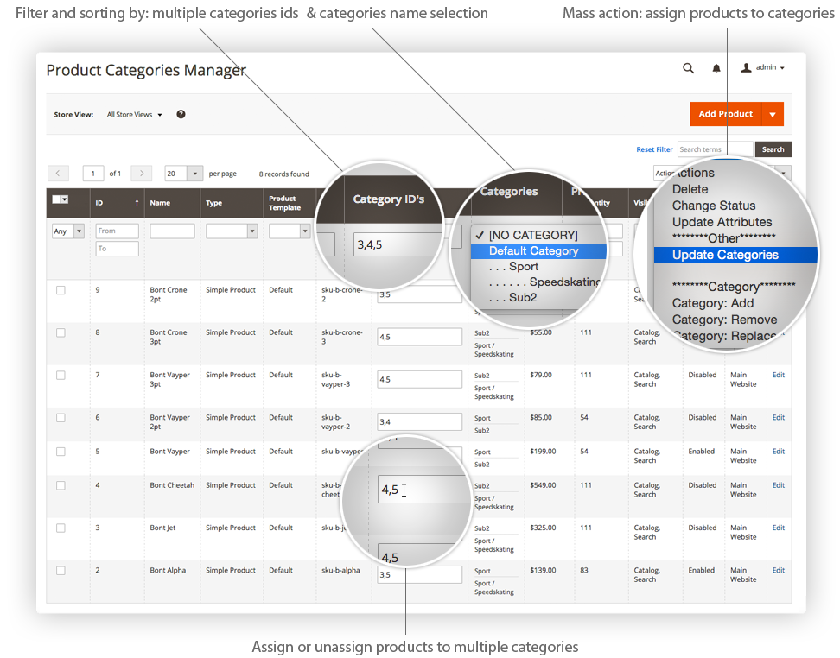Expand the Add Product arrow dropdown
The image size is (840, 658).
(773, 114)
